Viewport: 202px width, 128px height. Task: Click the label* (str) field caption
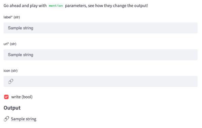(x=11, y=17)
